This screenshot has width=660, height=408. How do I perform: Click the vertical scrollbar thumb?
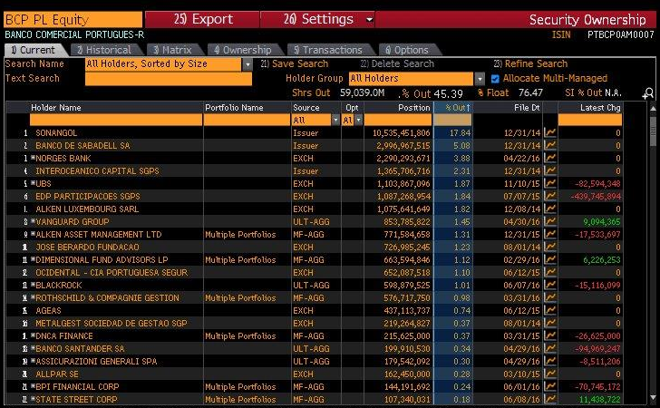(653, 131)
